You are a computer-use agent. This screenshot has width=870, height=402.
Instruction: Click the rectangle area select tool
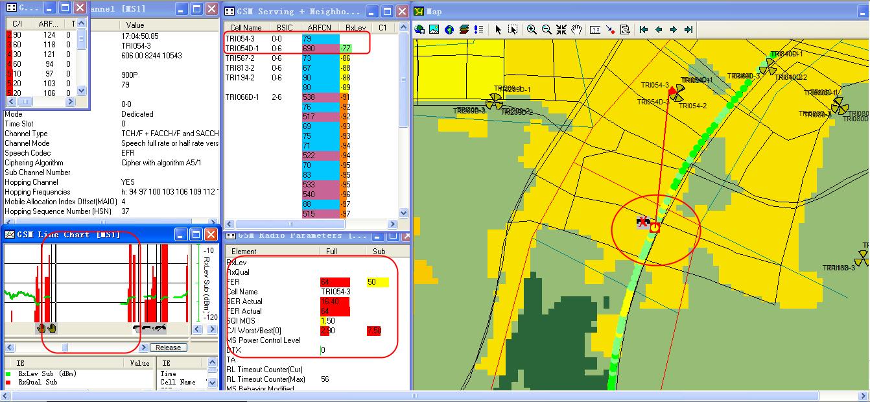(x=513, y=29)
